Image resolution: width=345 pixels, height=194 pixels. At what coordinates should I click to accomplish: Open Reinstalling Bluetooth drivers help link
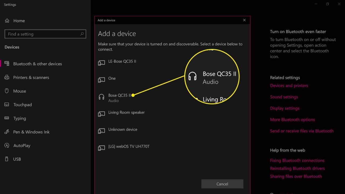[x=297, y=168]
